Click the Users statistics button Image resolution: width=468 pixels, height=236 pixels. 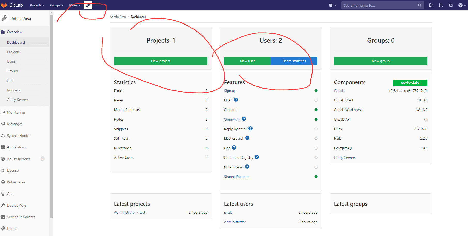[x=294, y=61]
